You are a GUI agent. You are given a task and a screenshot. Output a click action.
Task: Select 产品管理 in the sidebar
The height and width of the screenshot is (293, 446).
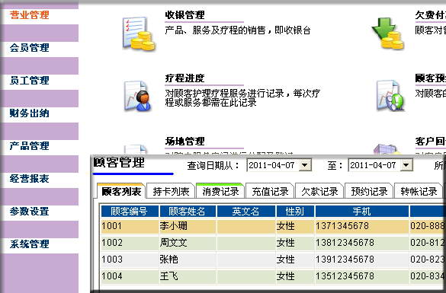tap(29, 145)
